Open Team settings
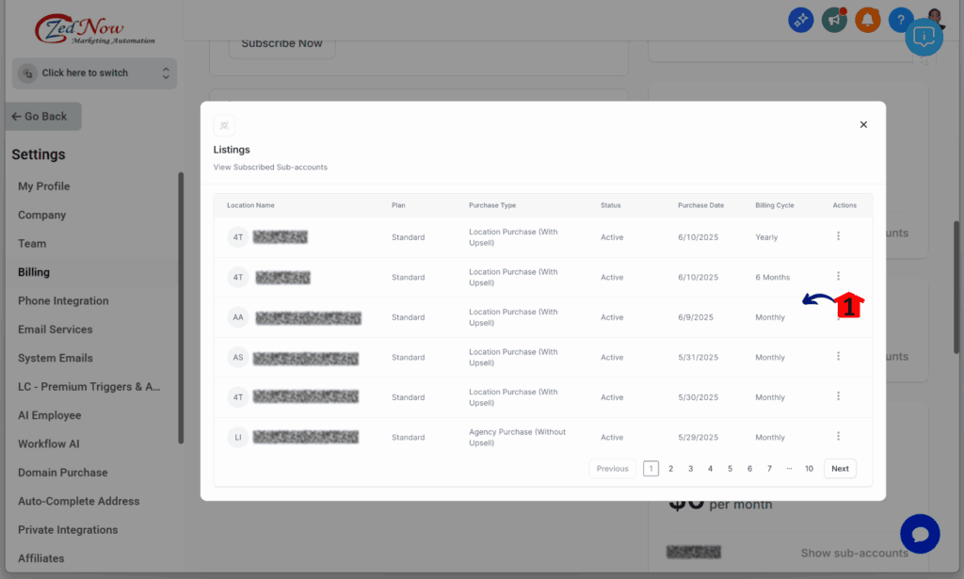 point(32,244)
